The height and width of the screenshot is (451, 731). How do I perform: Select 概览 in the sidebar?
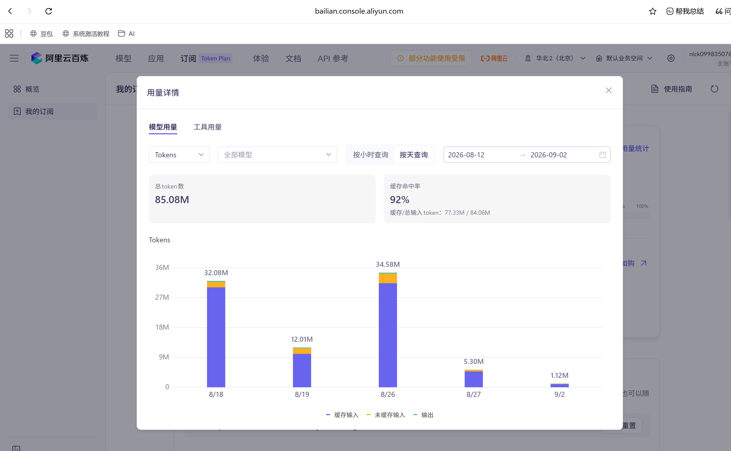tap(52, 89)
